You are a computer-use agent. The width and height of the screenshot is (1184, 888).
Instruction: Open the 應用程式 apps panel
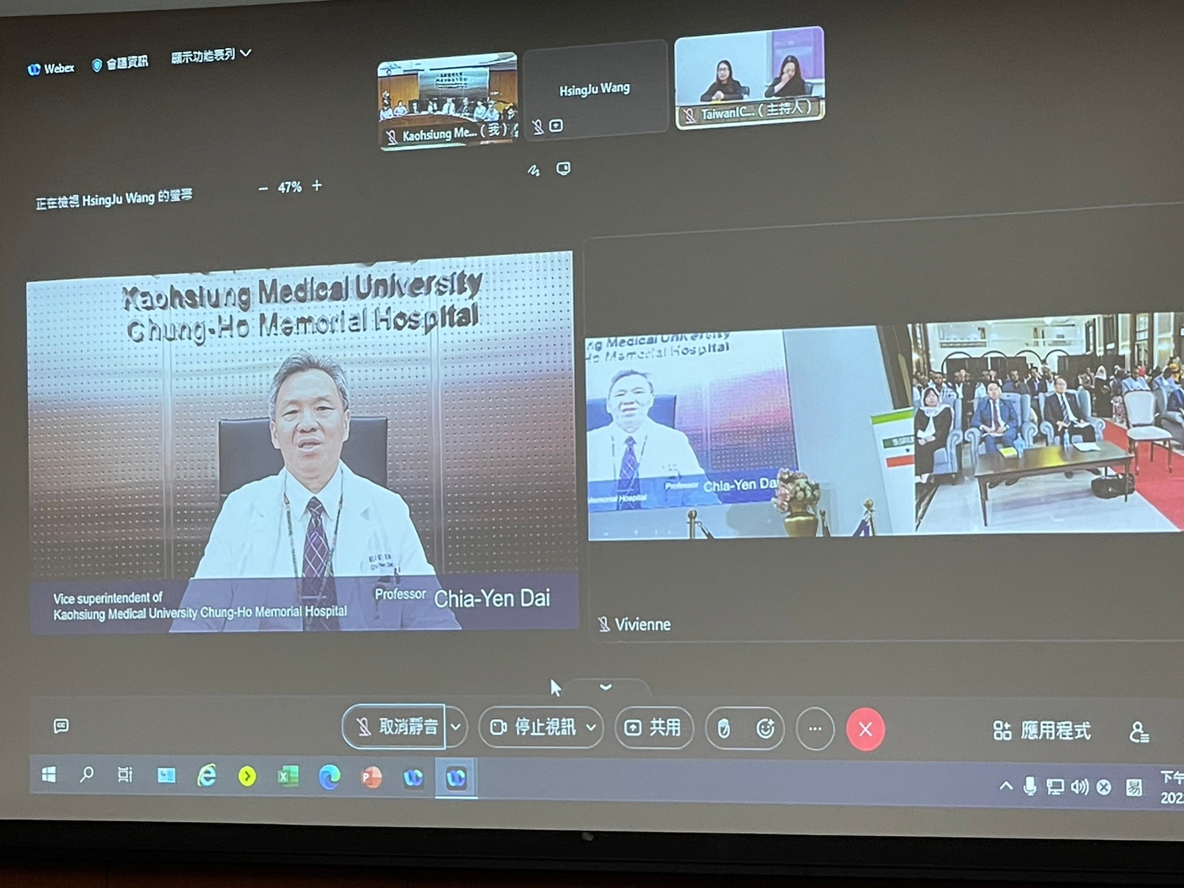[x=1042, y=731]
